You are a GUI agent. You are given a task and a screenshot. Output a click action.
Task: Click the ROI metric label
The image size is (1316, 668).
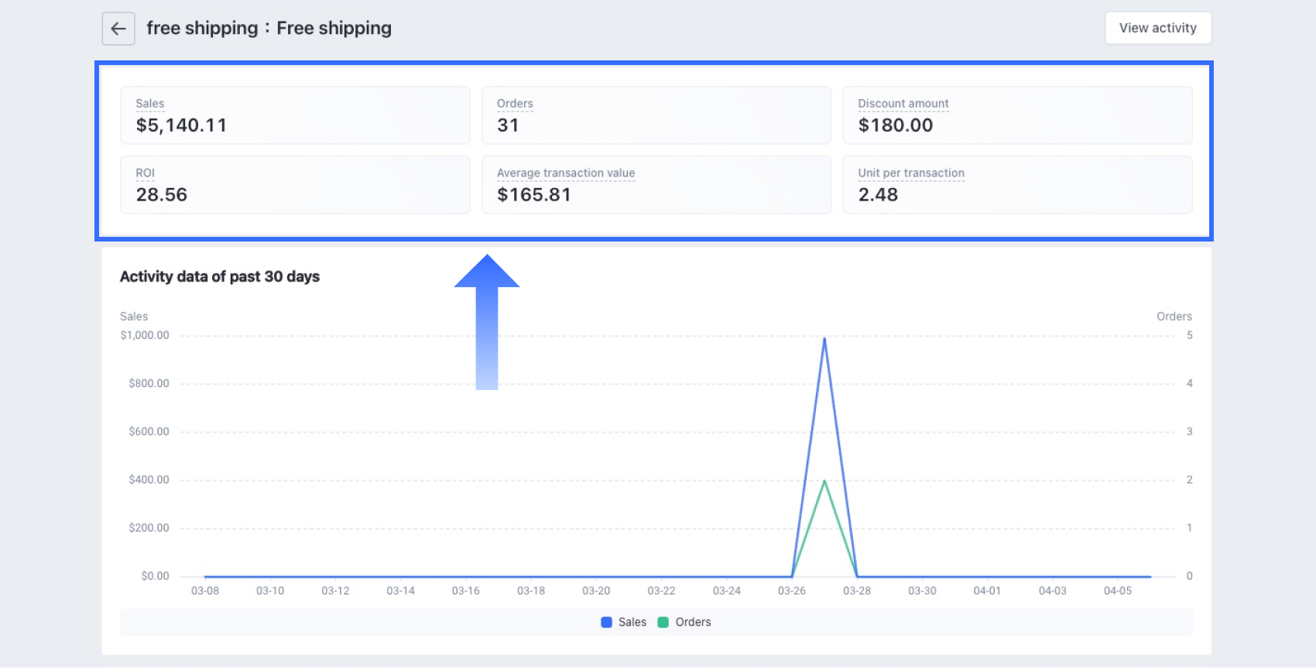click(x=146, y=173)
